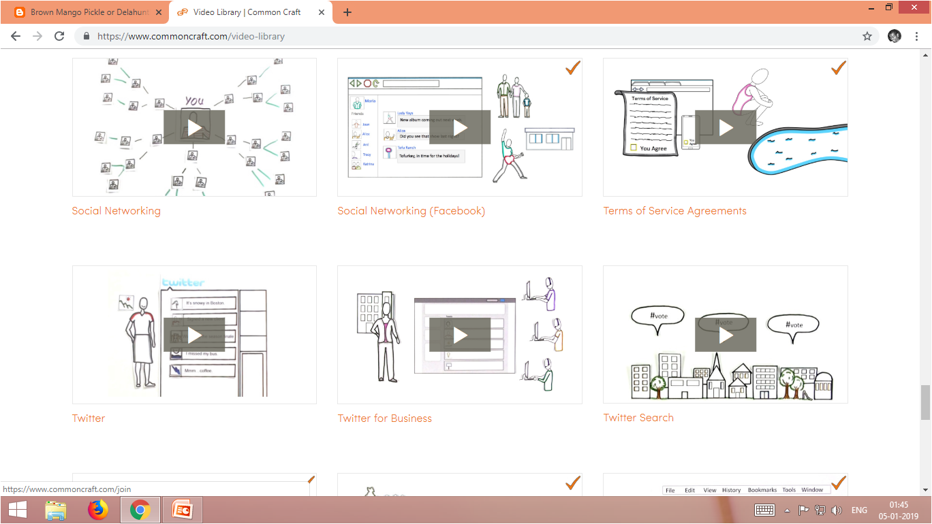
Task: Open the Chrome three-dot menu
Action: pos(918,36)
